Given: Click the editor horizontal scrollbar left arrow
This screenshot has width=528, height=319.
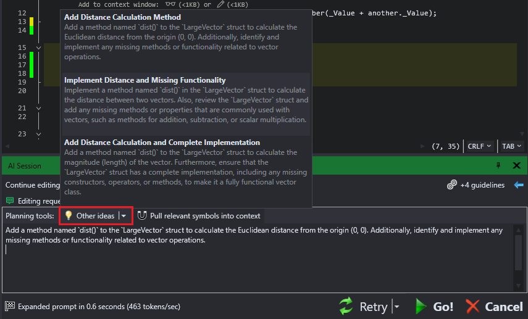Looking at the screenshot, I should pos(7,146).
